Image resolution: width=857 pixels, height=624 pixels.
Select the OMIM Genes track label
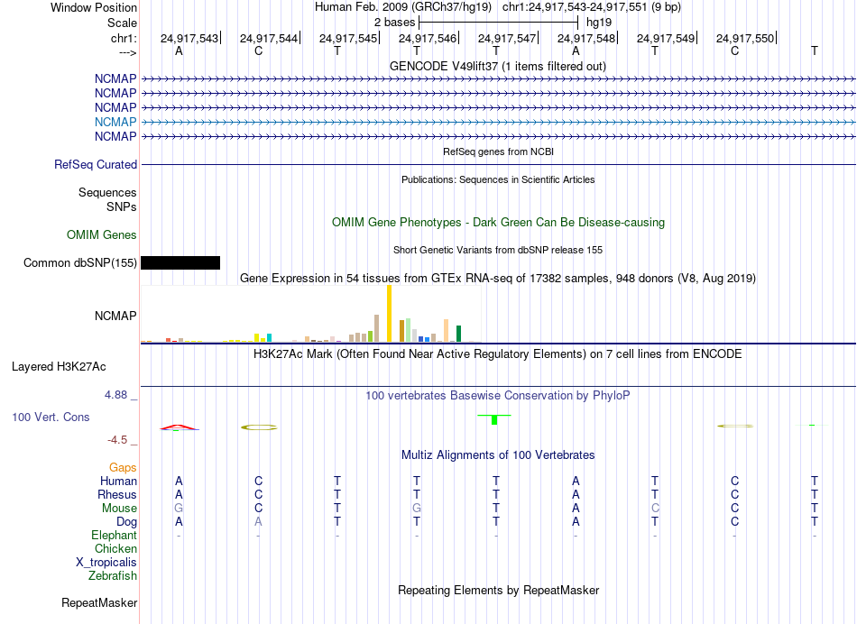pos(102,235)
